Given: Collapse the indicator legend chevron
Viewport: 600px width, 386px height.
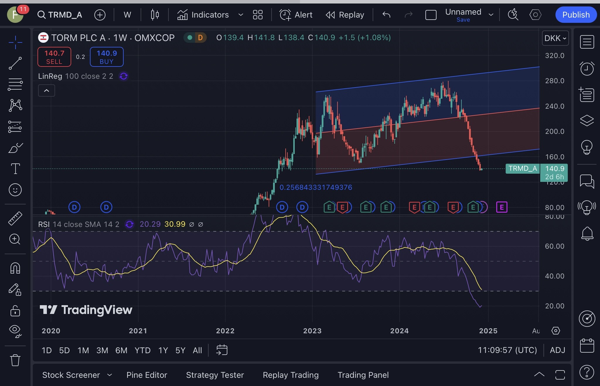Looking at the screenshot, I should click(x=47, y=90).
